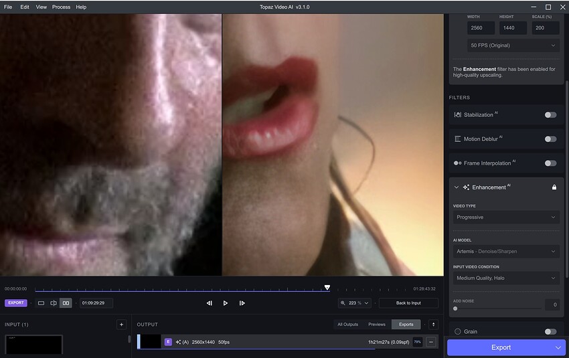Click the purple EXPORT label button

point(16,303)
